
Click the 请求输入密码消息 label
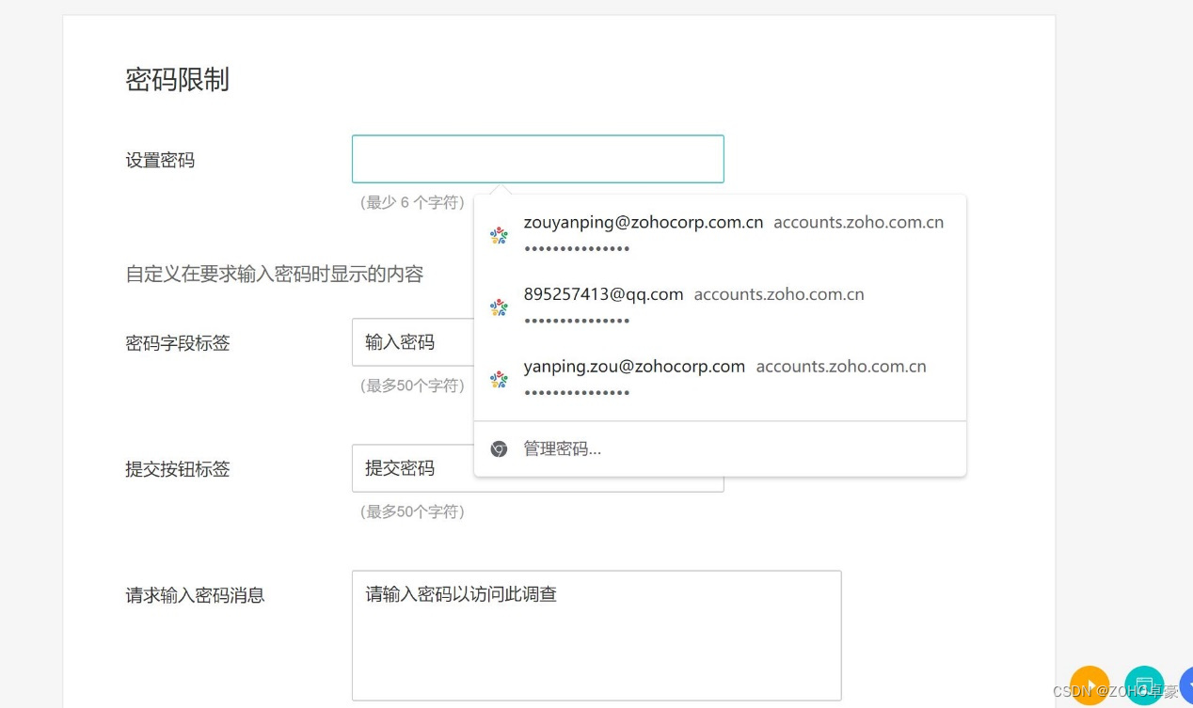(195, 595)
